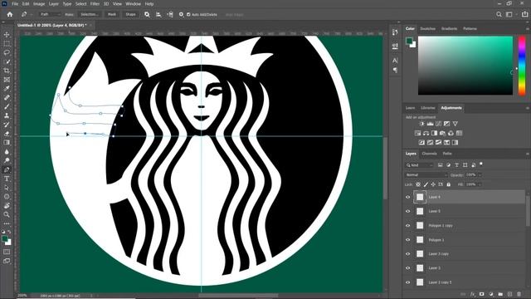Switch to Channels tab
The image size is (531, 299).
430,154
